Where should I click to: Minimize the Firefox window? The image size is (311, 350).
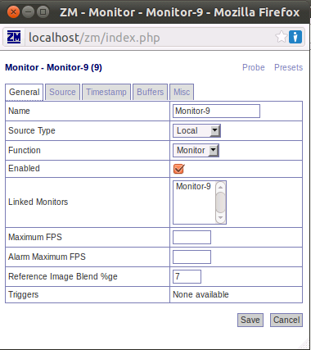coord(28,12)
